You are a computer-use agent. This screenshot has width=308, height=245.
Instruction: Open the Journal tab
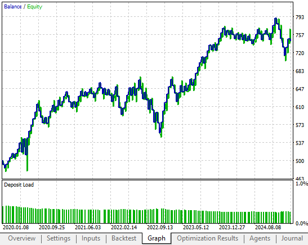[292, 238]
